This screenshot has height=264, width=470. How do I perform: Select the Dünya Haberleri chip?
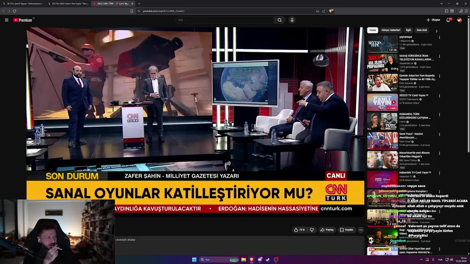(391, 30)
